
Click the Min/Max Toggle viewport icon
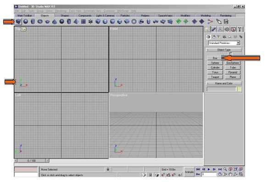click(x=241, y=174)
